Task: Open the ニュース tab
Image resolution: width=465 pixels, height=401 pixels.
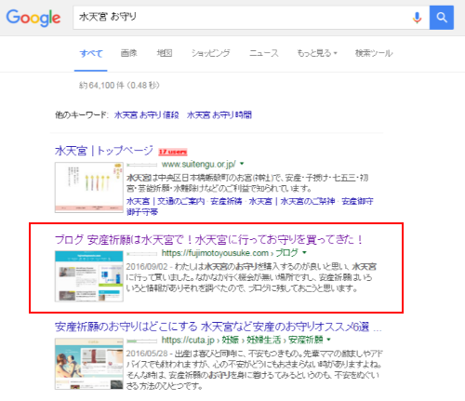Action: [x=264, y=53]
